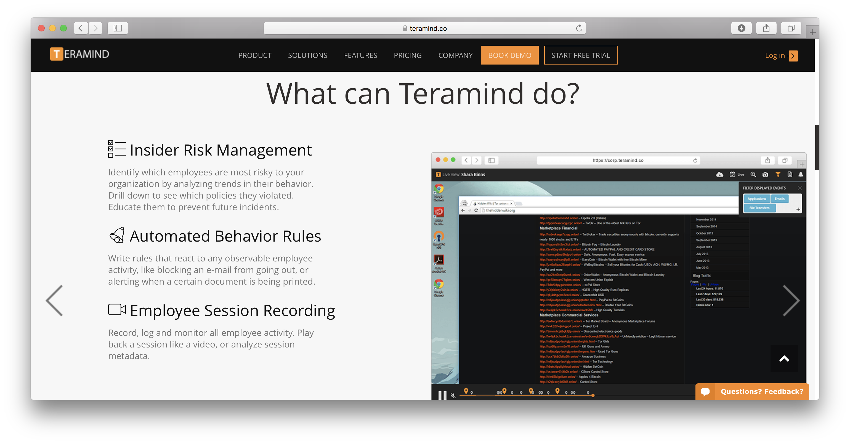Close the Filter Displayed Events panel

click(x=800, y=188)
